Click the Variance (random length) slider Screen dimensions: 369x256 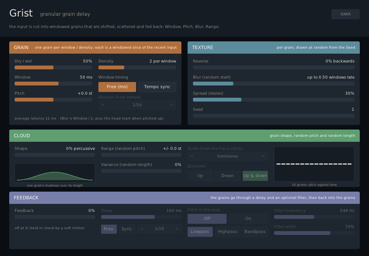click(x=141, y=171)
